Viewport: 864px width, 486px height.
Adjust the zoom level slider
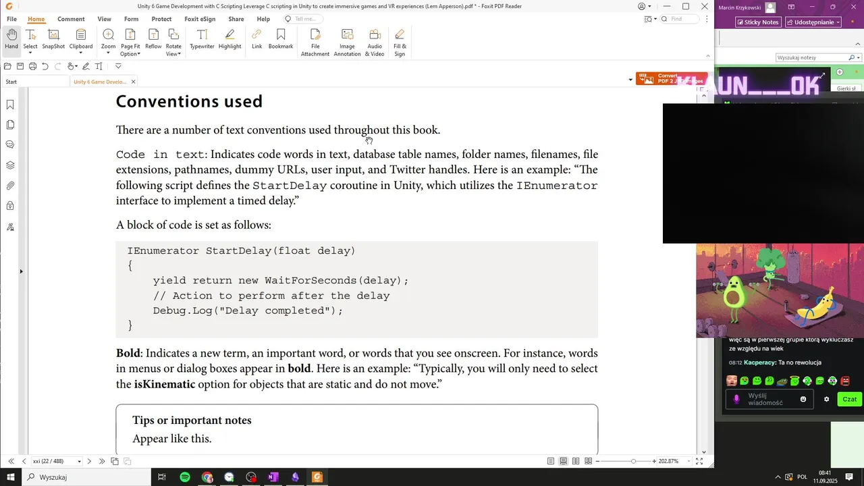coord(633,461)
